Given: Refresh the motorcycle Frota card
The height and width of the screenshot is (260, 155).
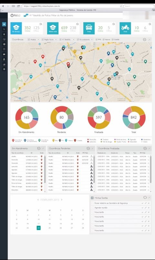Looking at the screenshot, I should click(x=150, y=24).
